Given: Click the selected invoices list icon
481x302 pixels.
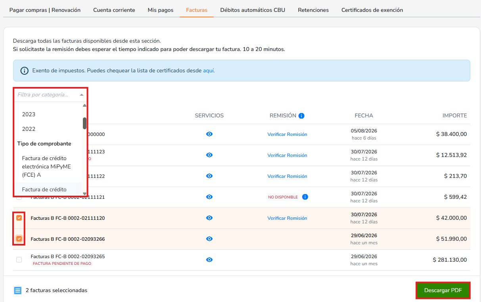Looking at the screenshot, I should click(x=18, y=291).
